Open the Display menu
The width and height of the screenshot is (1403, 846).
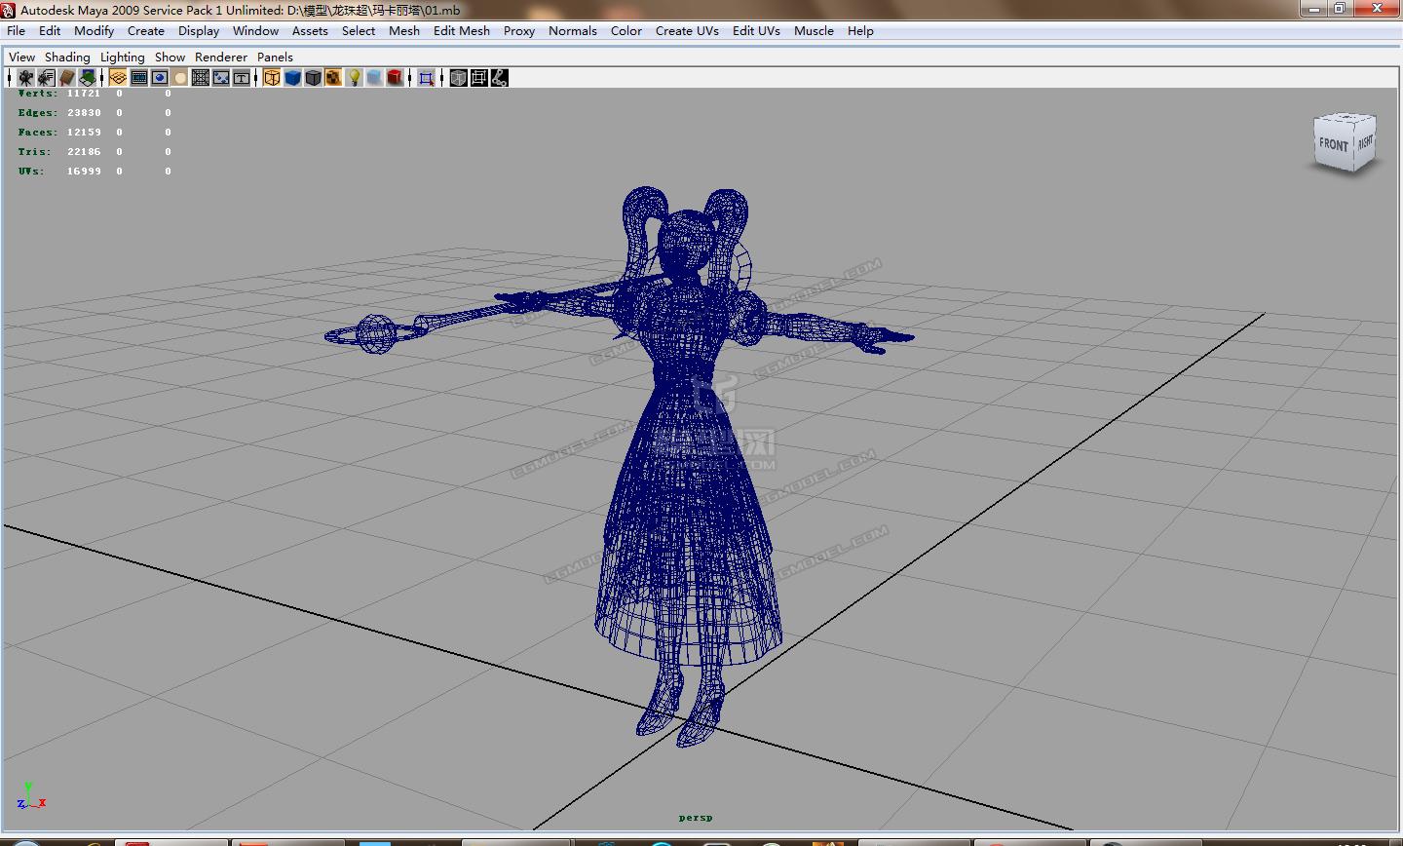[x=199, y=31]
